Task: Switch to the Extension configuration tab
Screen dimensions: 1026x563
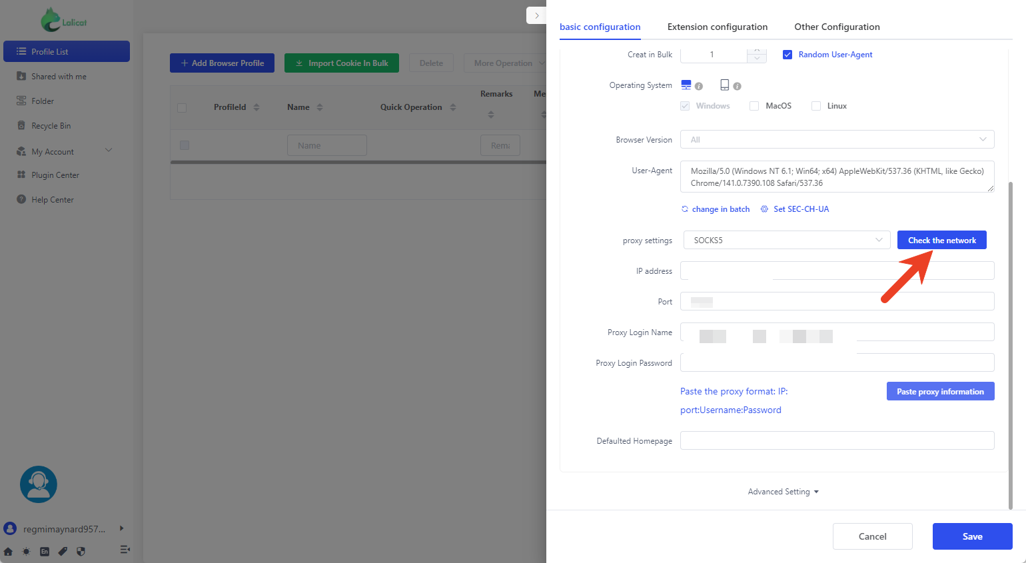Action: [717, 27]
